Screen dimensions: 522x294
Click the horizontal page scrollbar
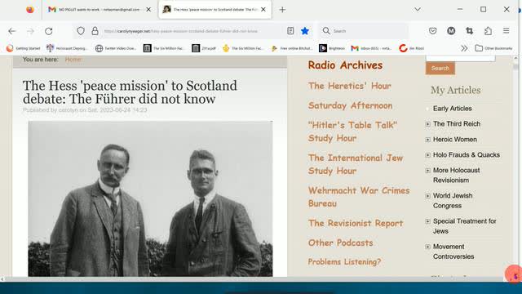tap(253, 279)
